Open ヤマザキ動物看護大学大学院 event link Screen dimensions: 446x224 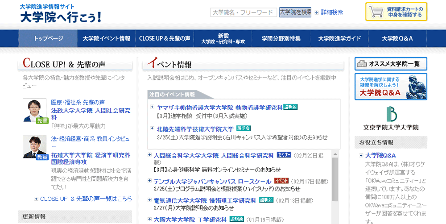(219, 108)
